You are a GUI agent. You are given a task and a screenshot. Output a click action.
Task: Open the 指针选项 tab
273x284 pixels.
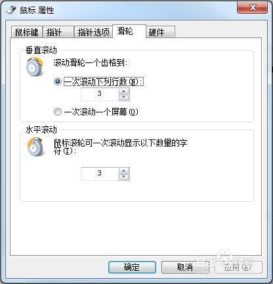click(x=93, y=32)
